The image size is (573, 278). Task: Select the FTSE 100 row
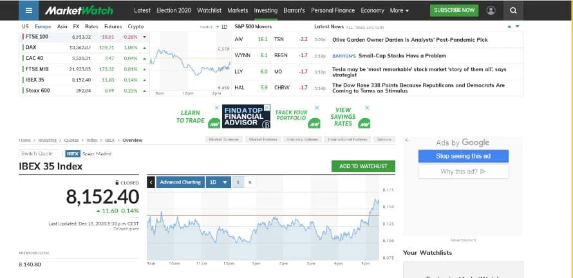coord(84,37)
